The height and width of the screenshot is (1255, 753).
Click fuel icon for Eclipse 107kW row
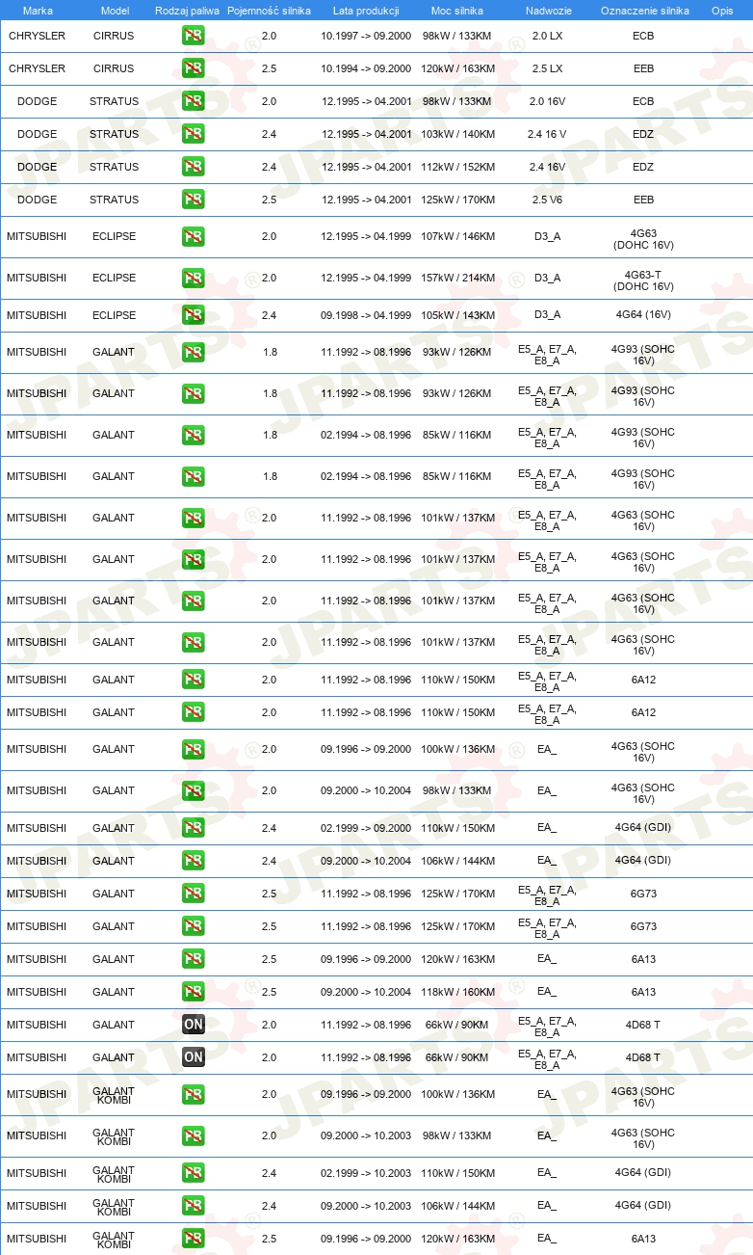coord(193,236)
